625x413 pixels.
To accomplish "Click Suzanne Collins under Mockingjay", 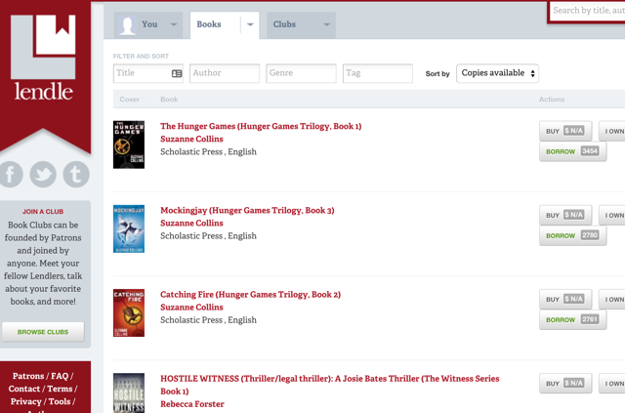I will click(x=191, y=224).
